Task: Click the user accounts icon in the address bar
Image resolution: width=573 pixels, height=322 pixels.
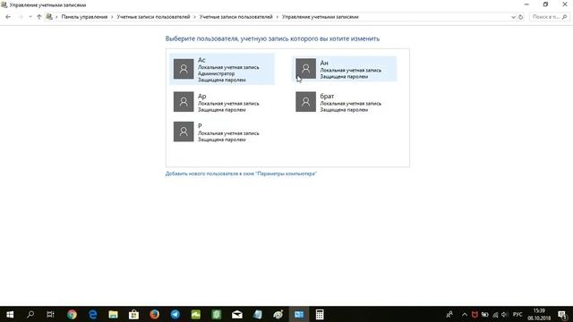Action: 49,17
